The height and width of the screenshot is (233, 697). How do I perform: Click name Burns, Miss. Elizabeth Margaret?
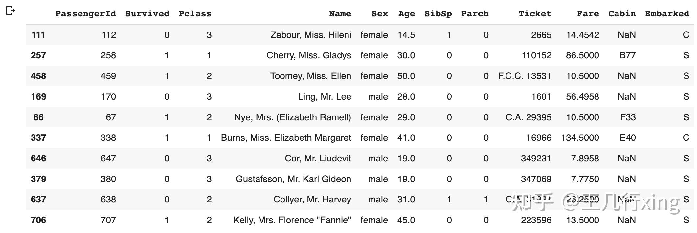pos(286,138)
